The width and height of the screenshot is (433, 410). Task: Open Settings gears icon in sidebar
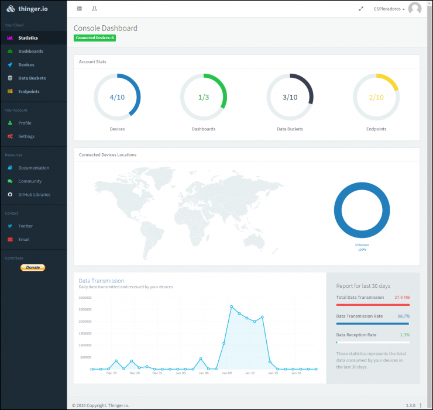(10, 136)
